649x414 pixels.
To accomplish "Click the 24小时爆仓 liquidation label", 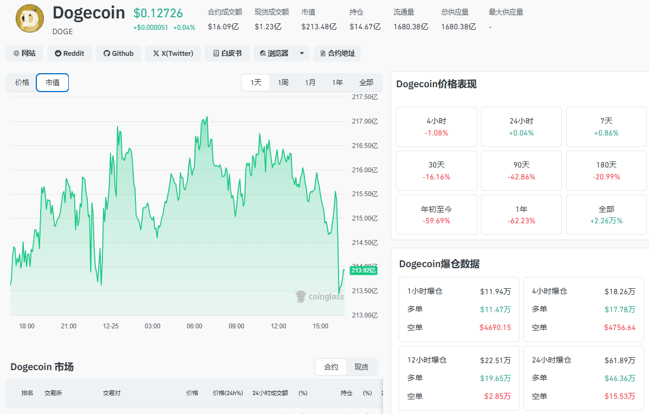I will pyautogui.click(x=551, y=360).
